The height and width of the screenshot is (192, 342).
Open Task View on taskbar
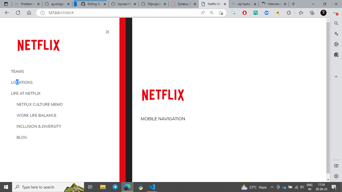[90, 187]
